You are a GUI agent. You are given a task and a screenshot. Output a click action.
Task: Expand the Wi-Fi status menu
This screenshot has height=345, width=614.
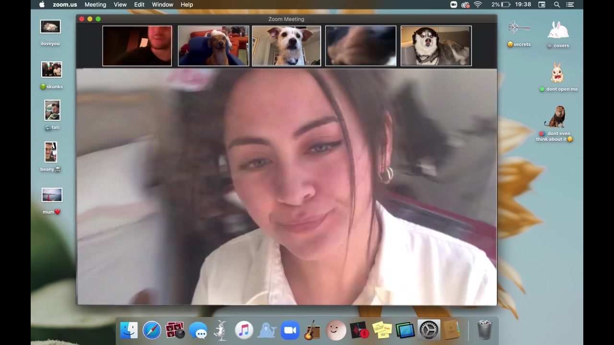(x=478, y=5)
